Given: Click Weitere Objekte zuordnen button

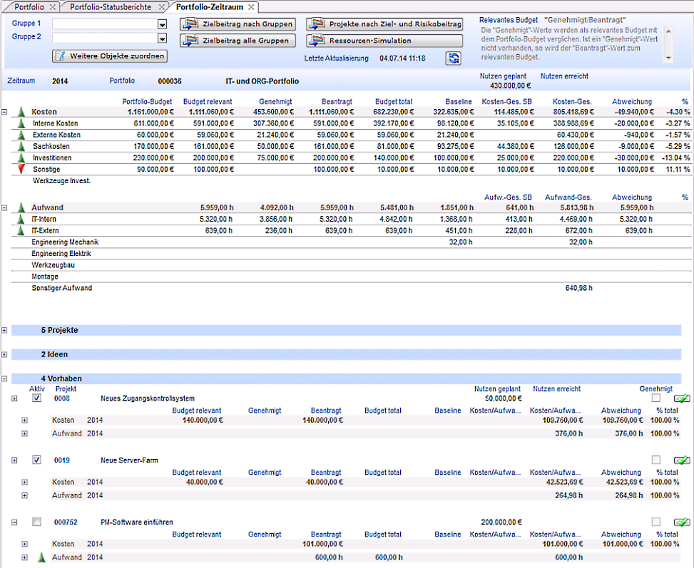Looking at the screenshot, I should (110, 56).
